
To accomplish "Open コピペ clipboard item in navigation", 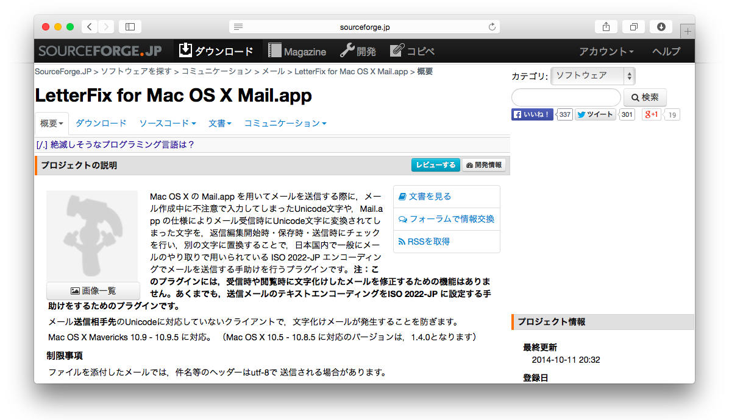I will click(x=412, y=51).
